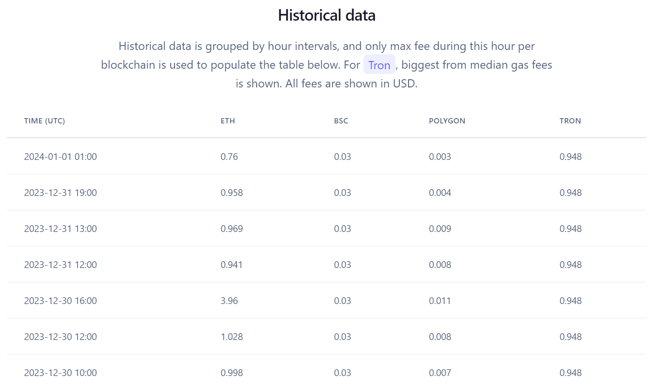
Task: Click the ETH value 0.958
Action: click(232, 193)
